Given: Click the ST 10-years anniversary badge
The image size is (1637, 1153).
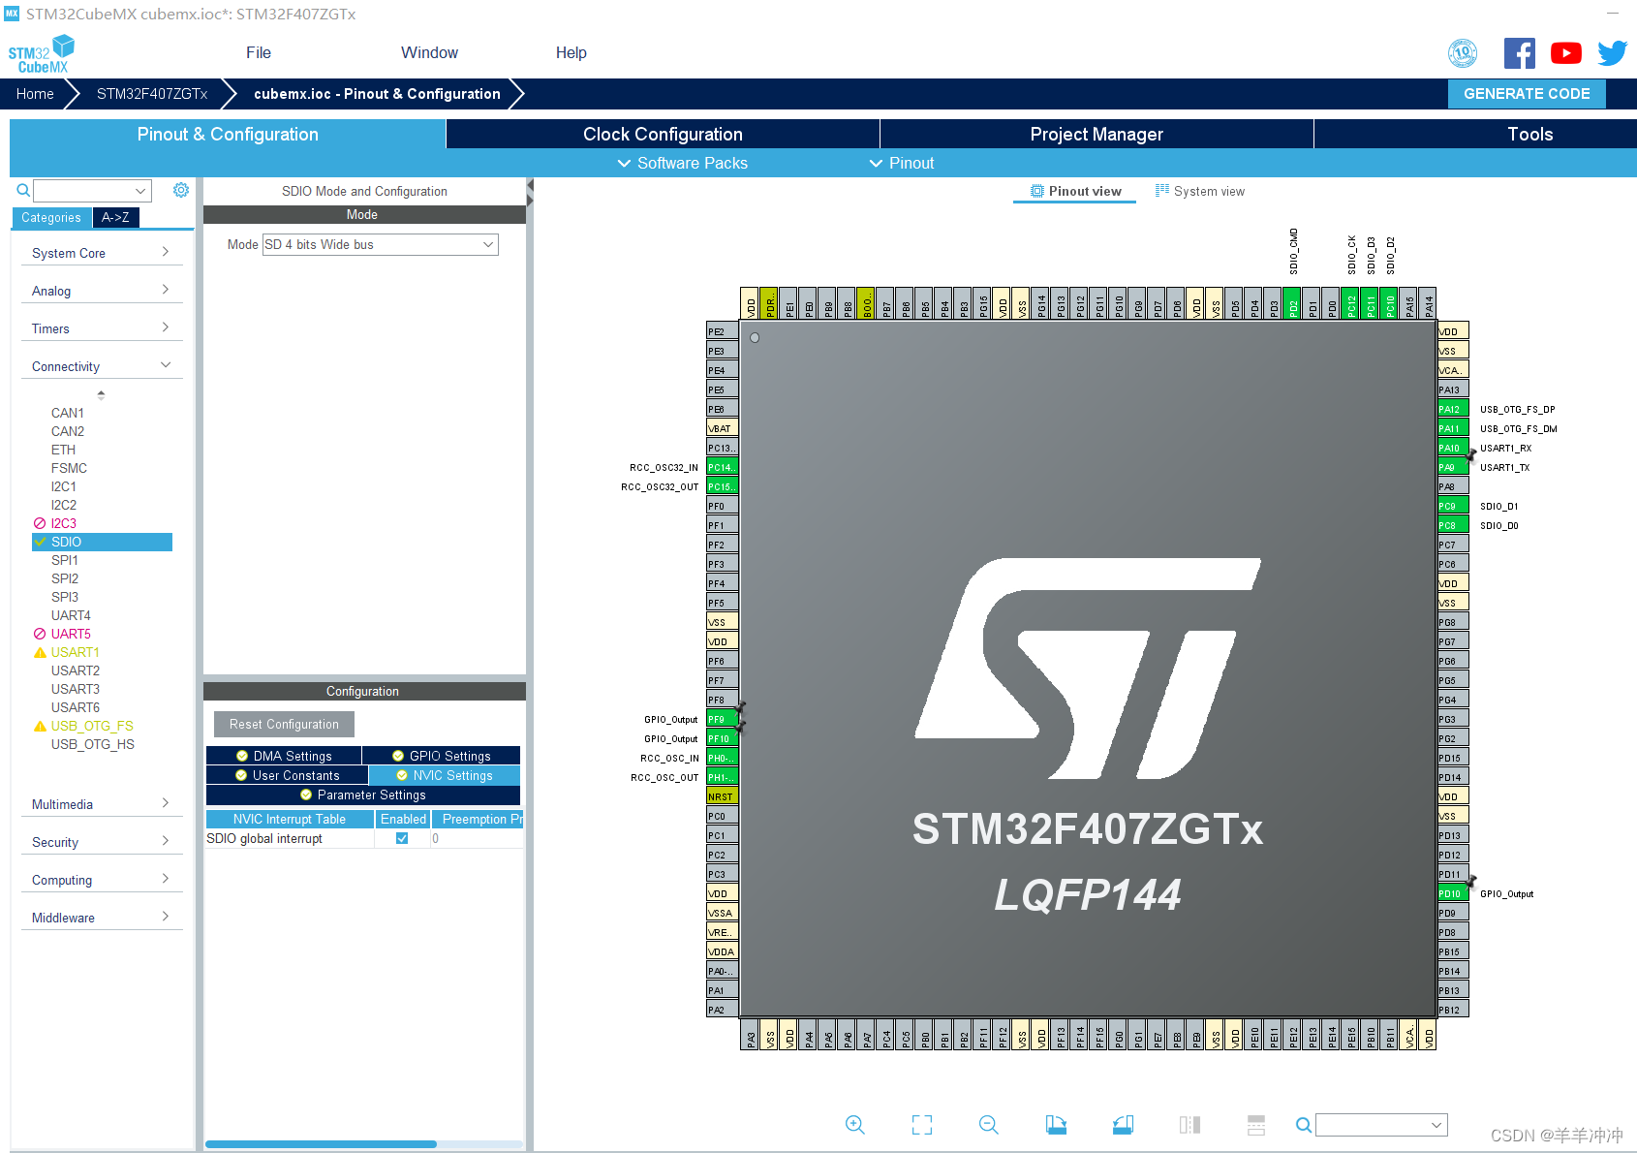Looking at the screenshot, I should coord(1463,53).
